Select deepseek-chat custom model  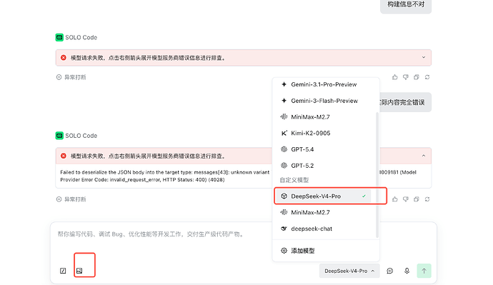(324, 229)
